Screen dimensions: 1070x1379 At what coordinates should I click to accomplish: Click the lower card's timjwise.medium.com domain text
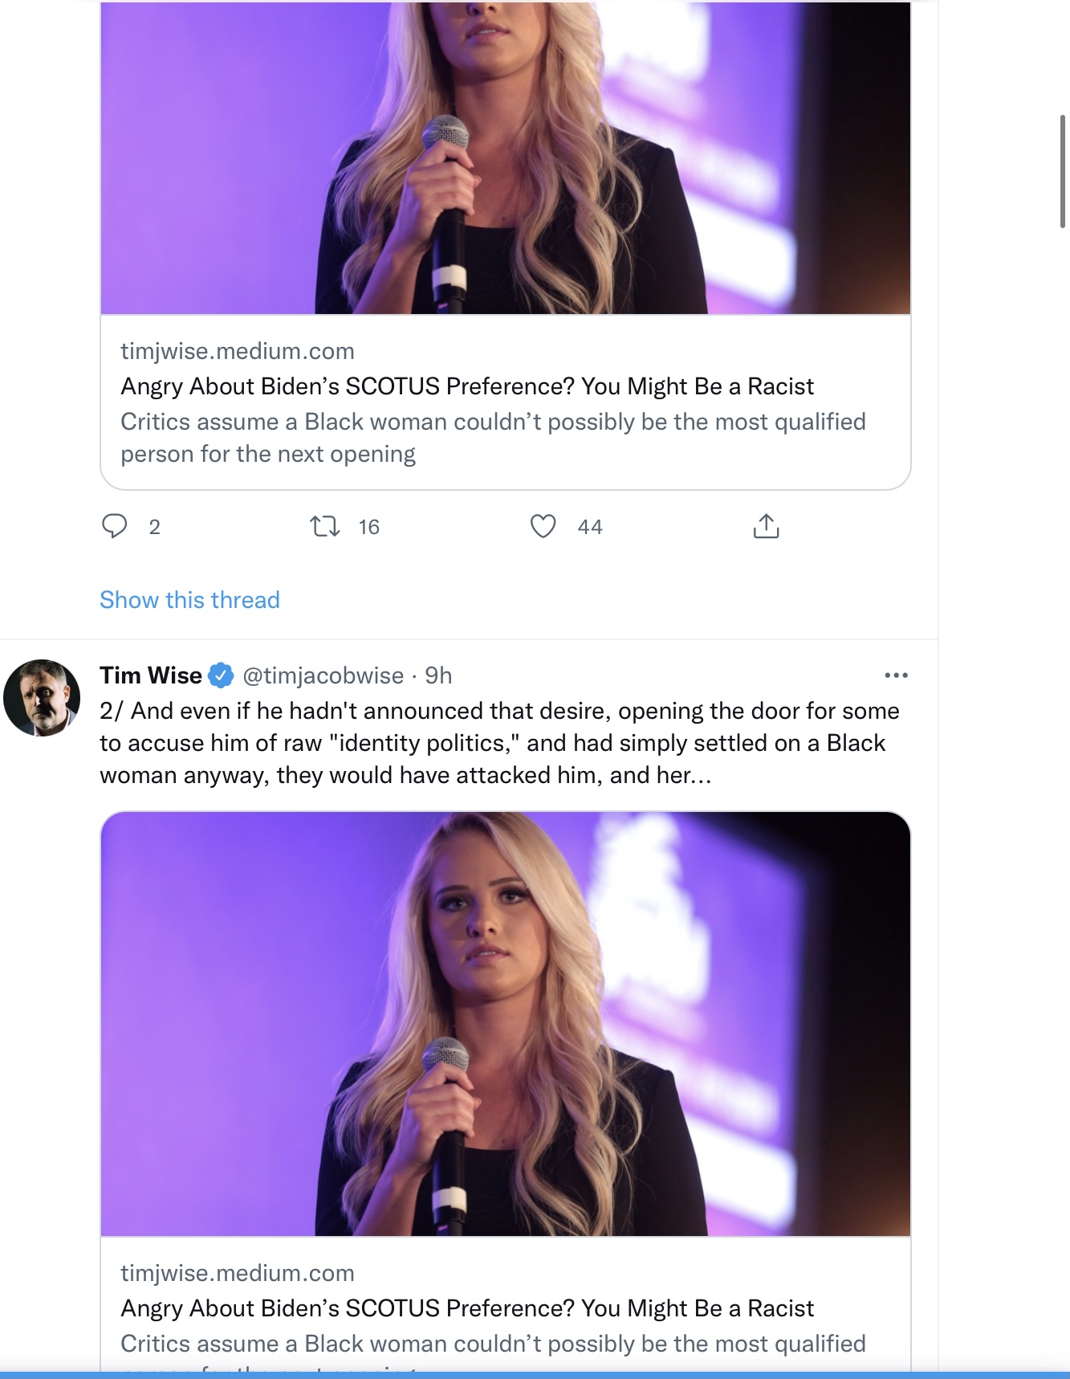(x=238, y=1273)
